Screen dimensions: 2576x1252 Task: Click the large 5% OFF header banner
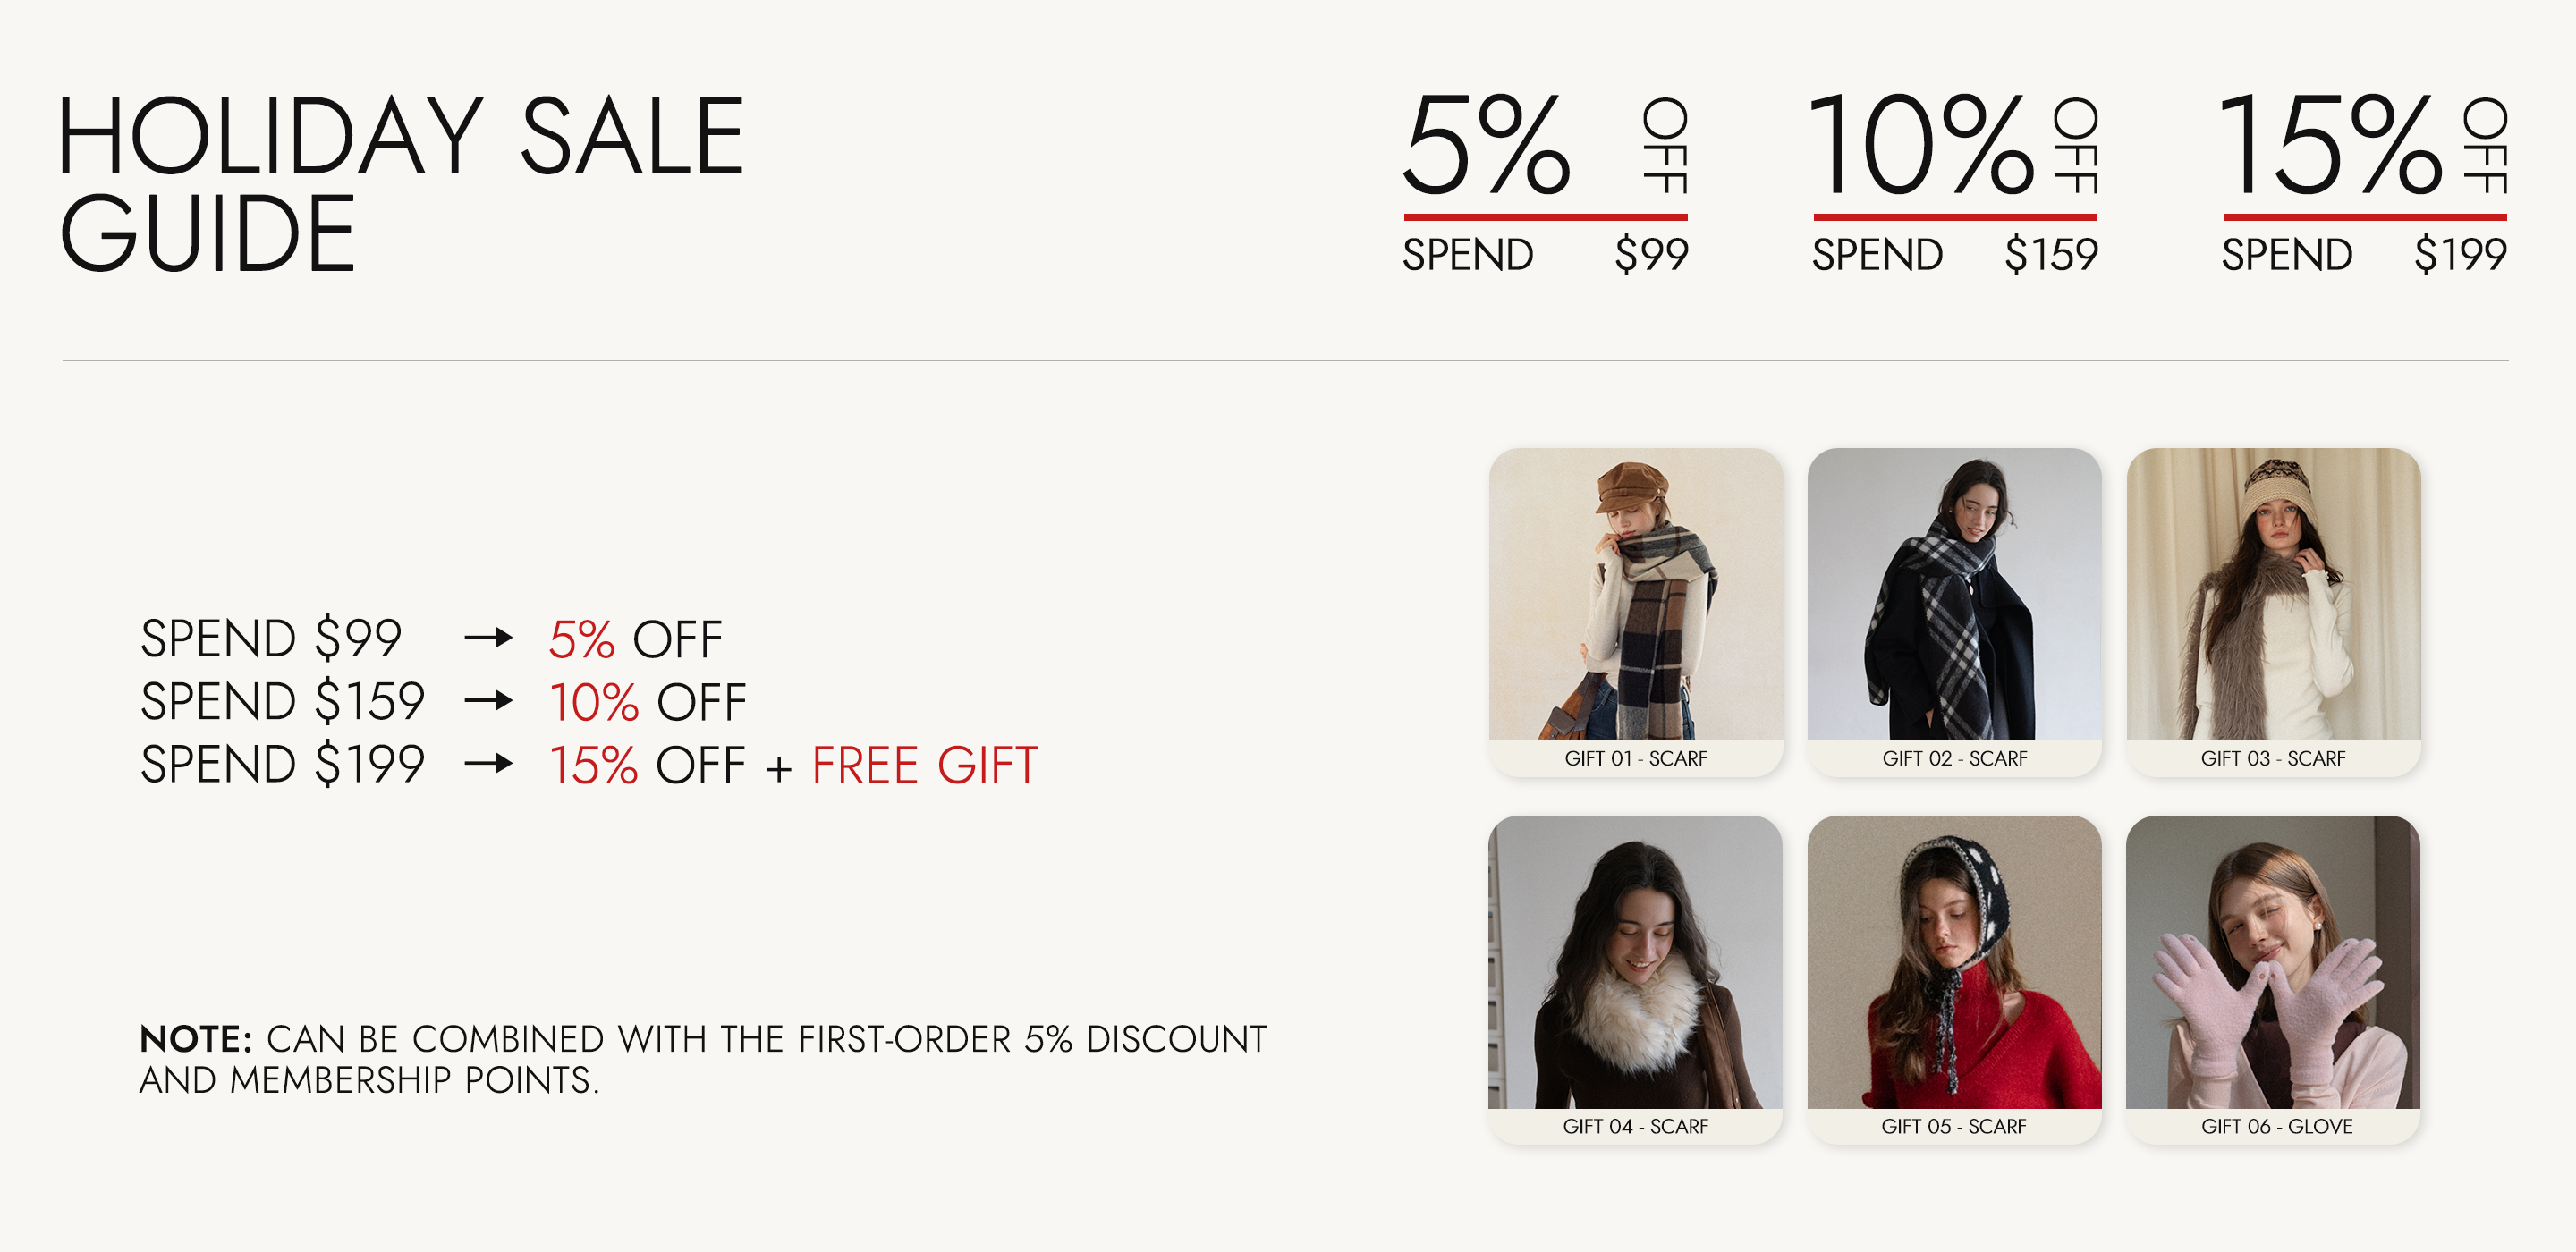pyautogui.click(x=1544, y=146)
